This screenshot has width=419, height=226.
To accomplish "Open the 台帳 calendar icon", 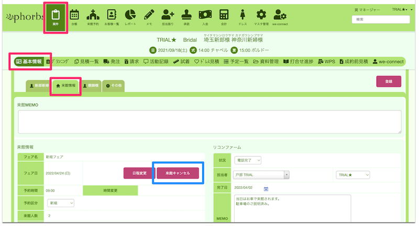I will [x=74, y=17].
